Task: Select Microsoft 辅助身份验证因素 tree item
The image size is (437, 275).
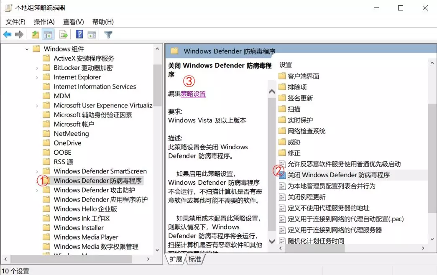Action: click(x=93, y=115)
